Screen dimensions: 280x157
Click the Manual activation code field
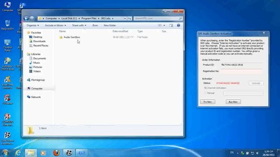pos(243,93)
